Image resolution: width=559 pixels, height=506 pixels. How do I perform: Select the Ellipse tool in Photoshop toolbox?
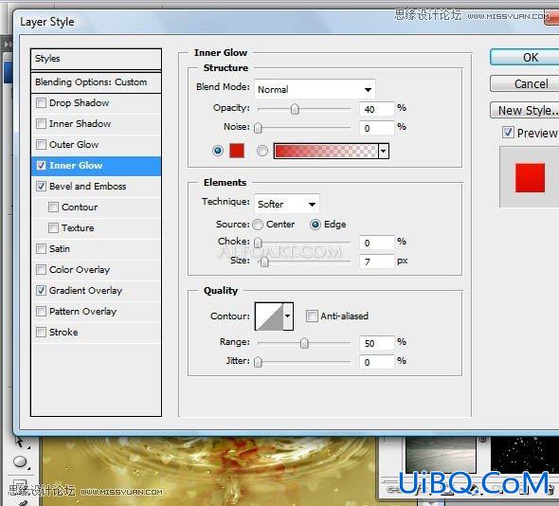click(20, 461)
